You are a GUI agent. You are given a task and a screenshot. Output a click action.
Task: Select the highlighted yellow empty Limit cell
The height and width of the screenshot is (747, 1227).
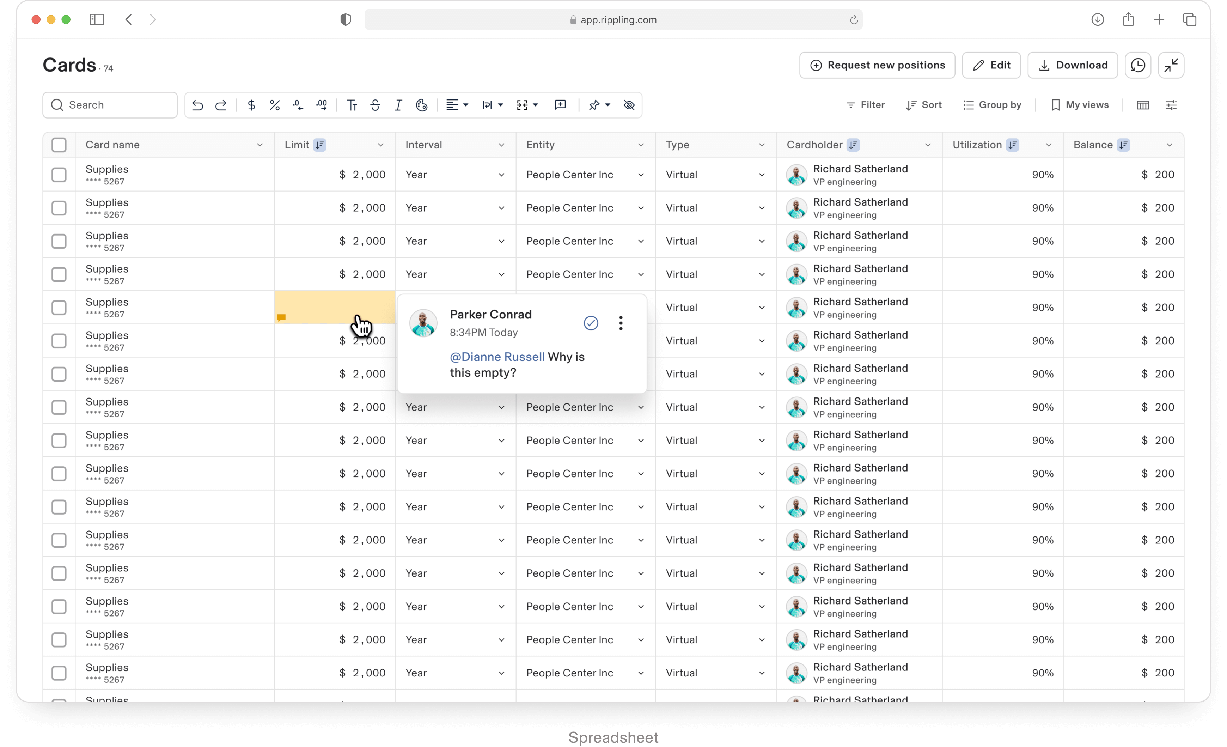(x=335, y=308)
